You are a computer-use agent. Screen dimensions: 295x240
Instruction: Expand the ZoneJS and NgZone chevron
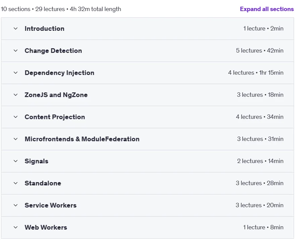[16, 95]
